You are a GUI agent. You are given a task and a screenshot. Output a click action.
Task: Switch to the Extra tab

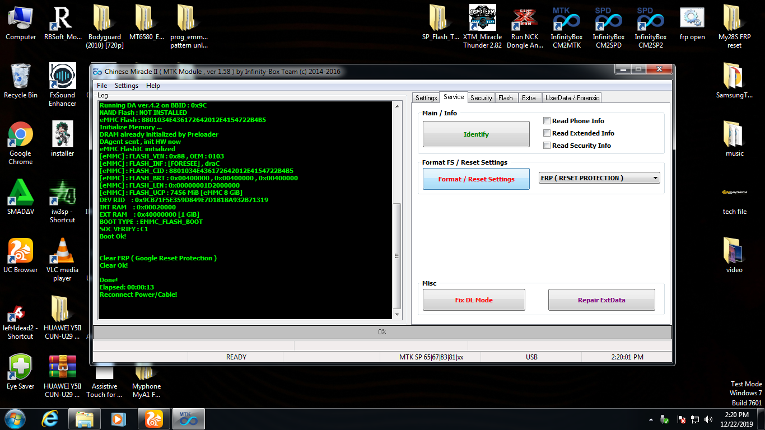pyautogui.click(x=529, y=98)
